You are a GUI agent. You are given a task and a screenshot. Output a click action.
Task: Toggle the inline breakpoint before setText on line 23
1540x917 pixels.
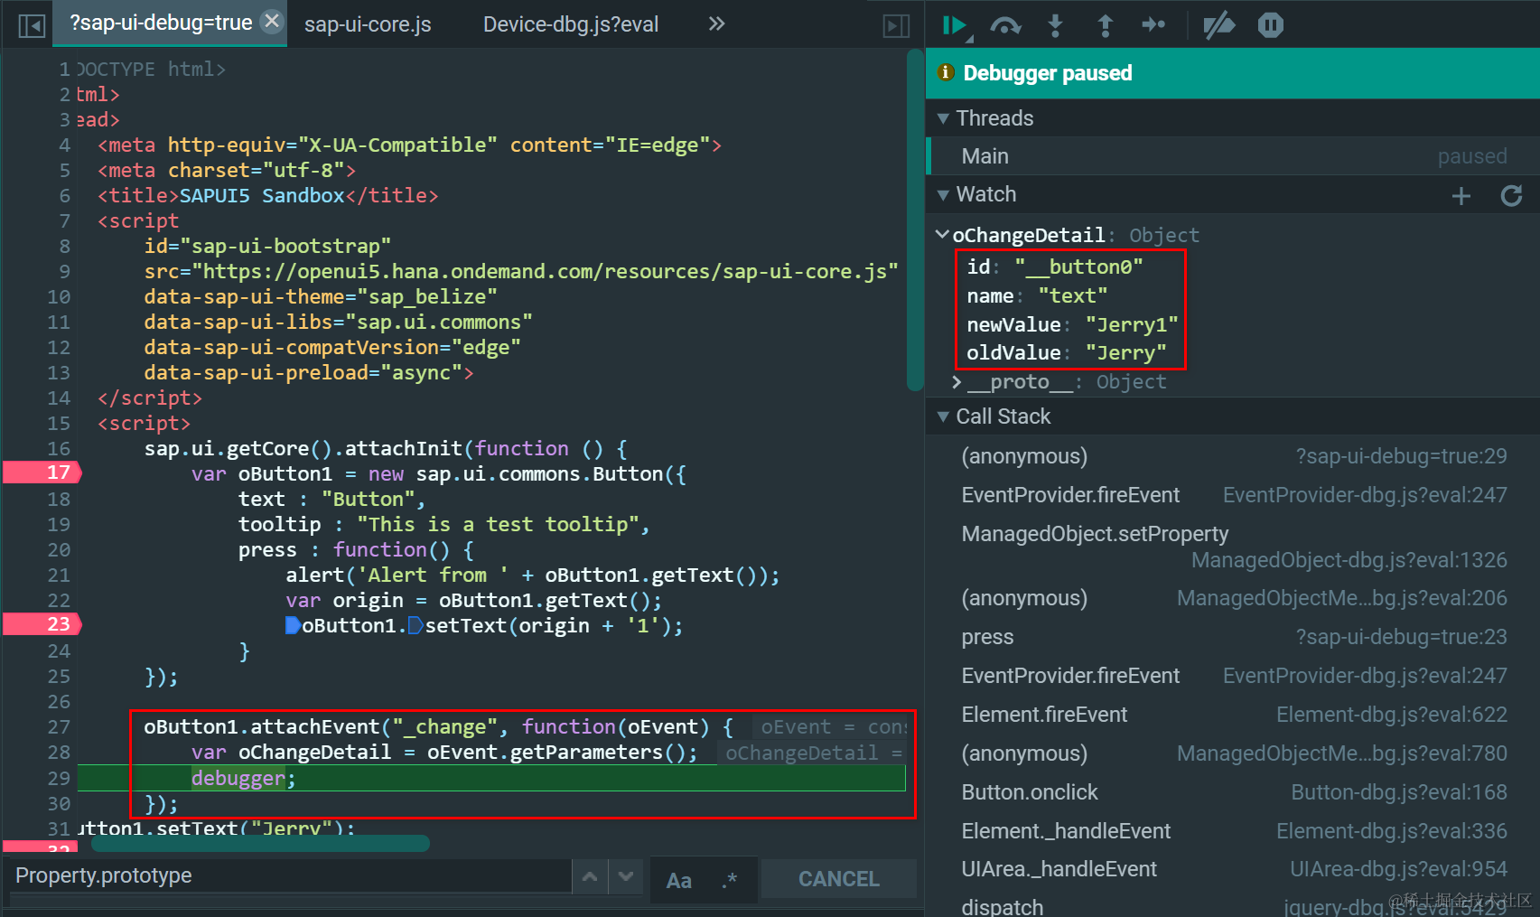415,625
